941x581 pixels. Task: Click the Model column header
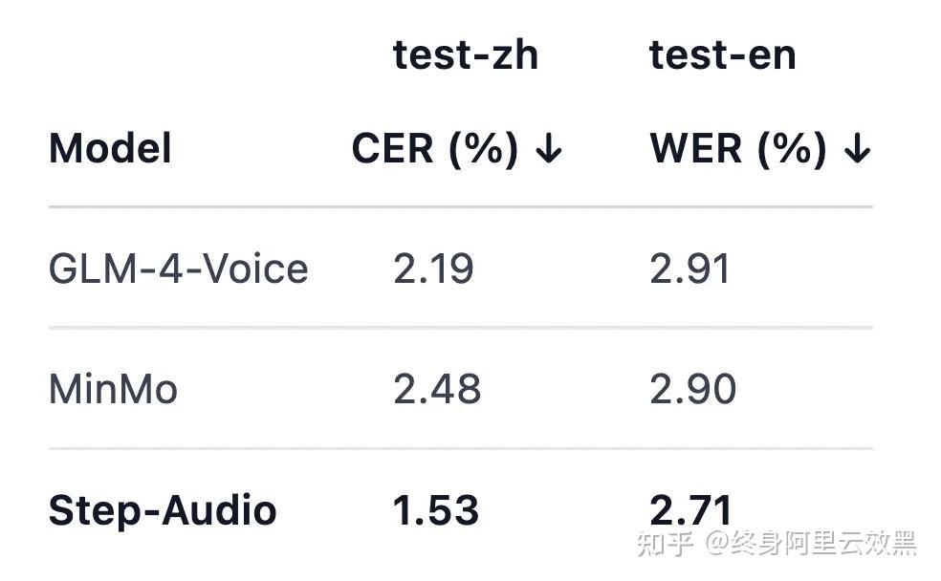(110, 150)
